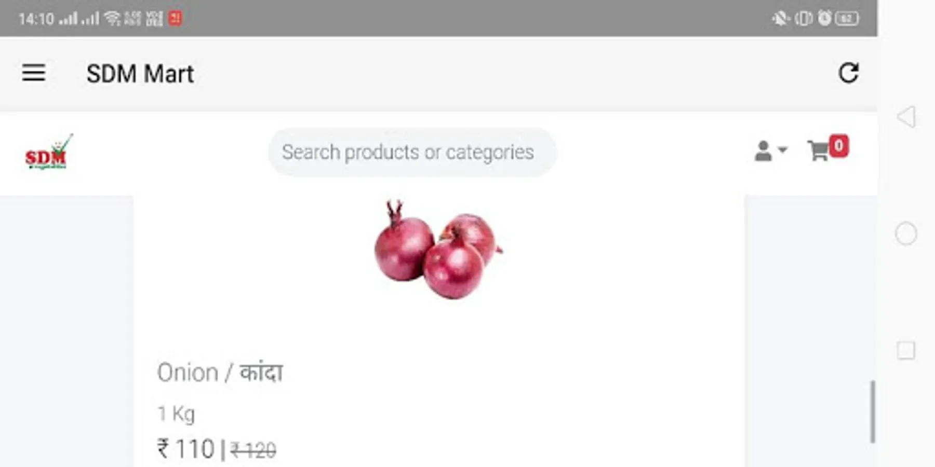Expand the account dropdown arrow
The width and height of the screenshot is (935, 467).
782,150
